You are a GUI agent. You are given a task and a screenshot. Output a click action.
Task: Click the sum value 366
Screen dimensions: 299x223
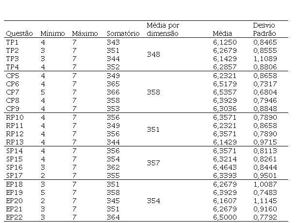[113, 92]
